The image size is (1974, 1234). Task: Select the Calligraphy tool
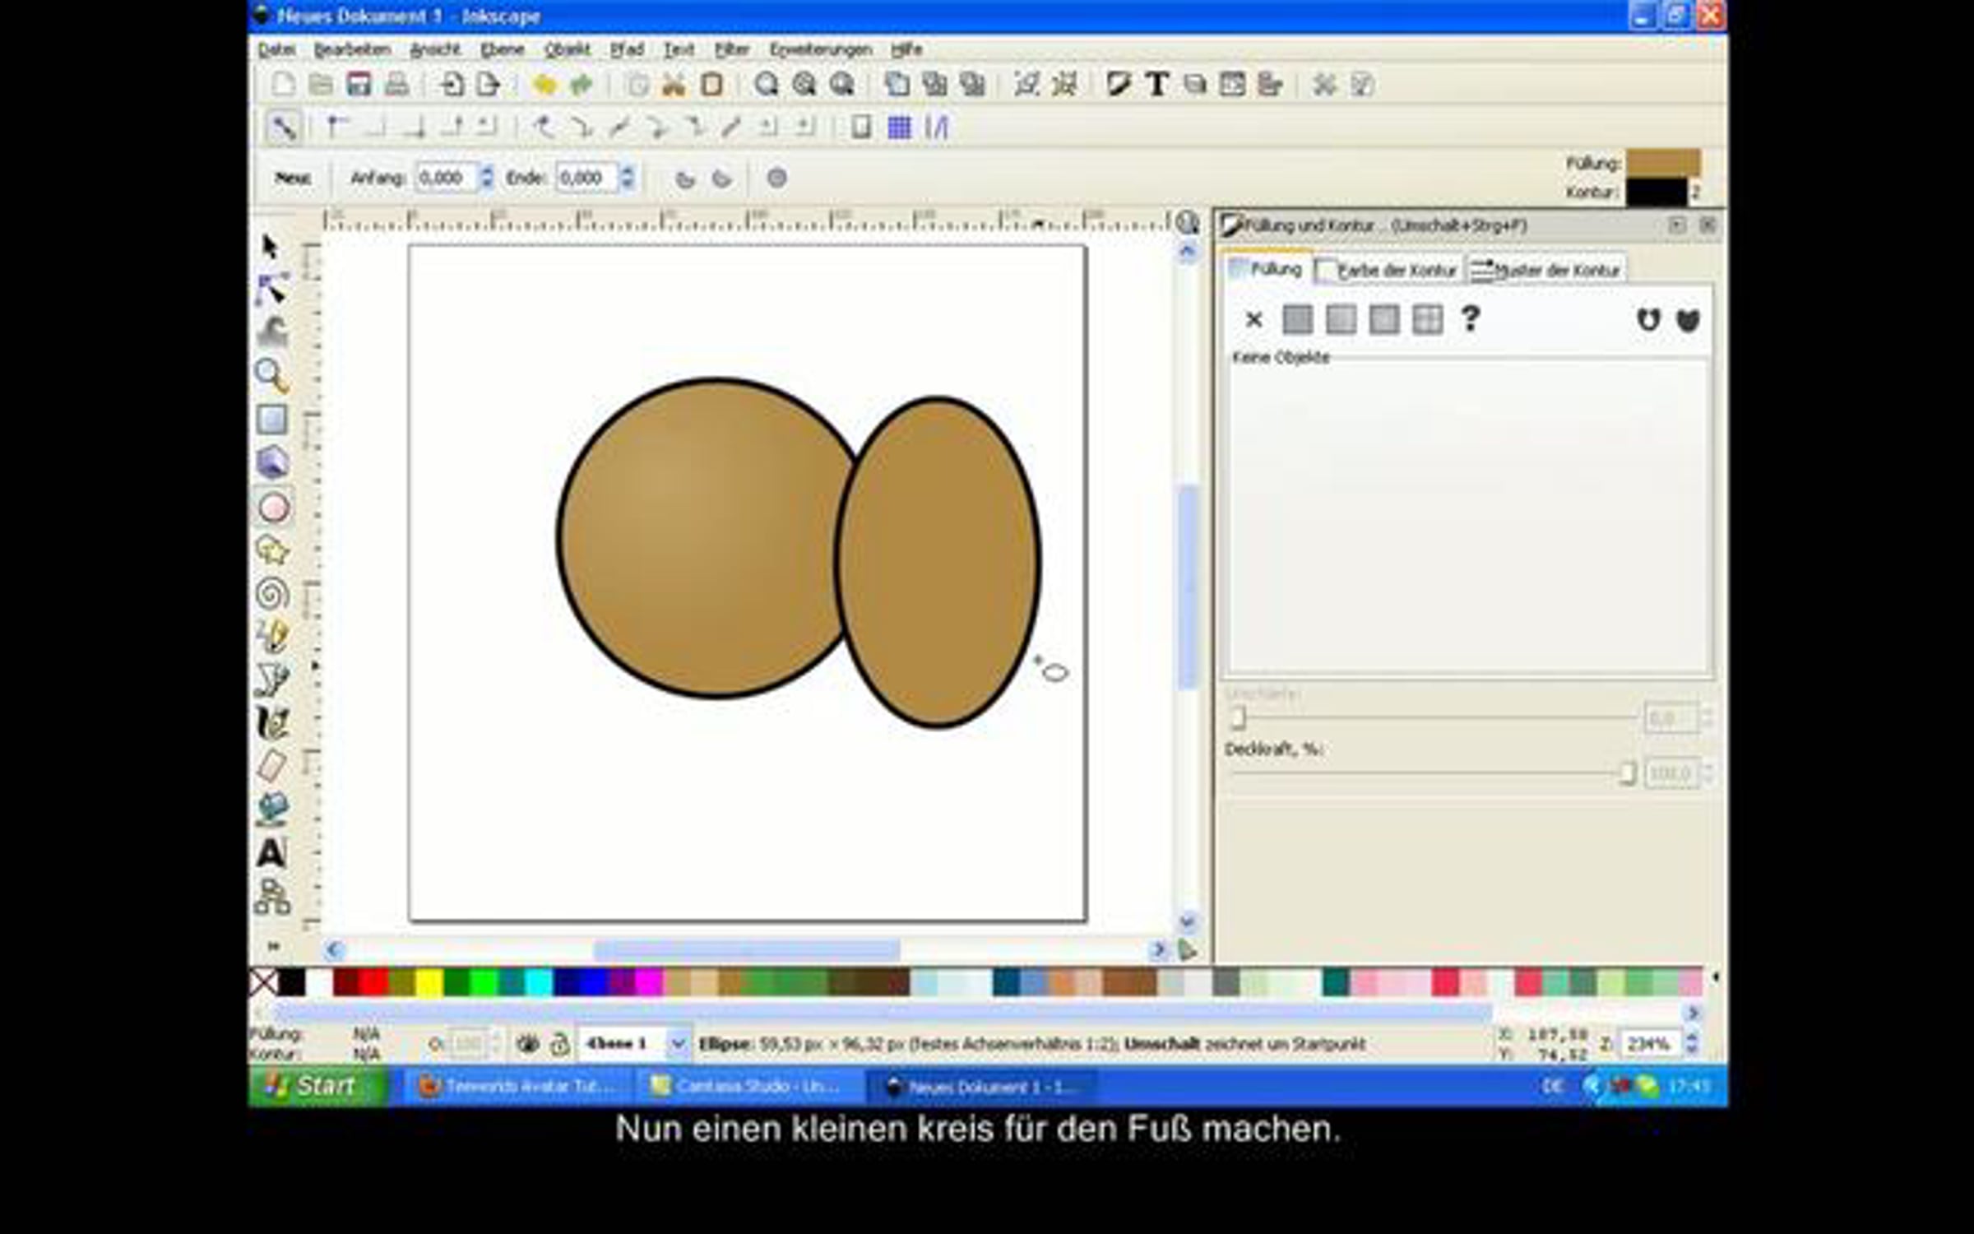[x=272, y=723]
